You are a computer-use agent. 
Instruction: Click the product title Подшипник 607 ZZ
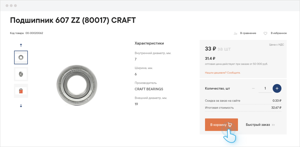pos(73,20)
